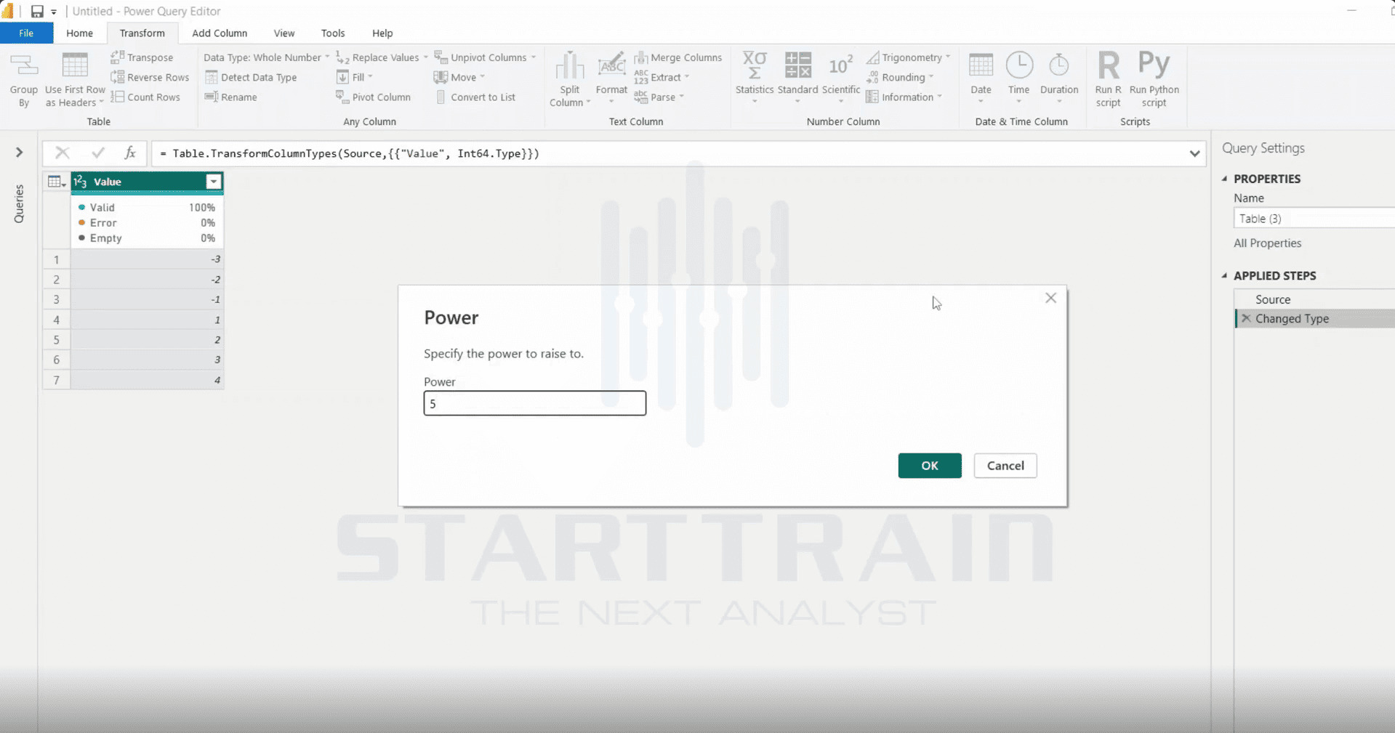This screenshot has width=1395, height=733.
Task: Click Reverse Rows in the ribbon
Action: [150, 77]
